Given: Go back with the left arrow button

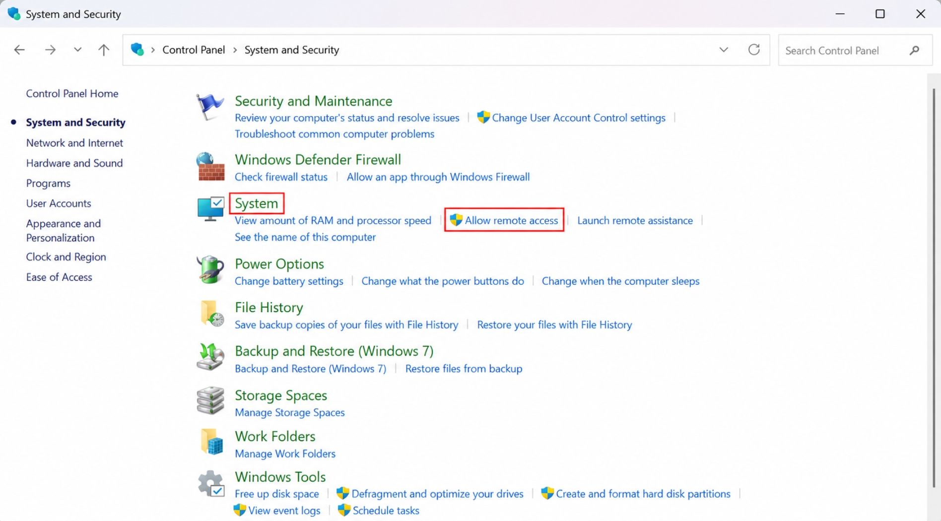Looking at the screenshot, I should (19, 50).
